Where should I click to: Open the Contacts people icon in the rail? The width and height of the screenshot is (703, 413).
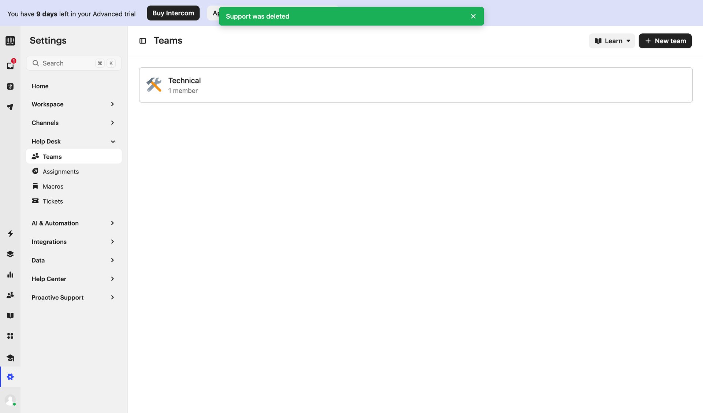click(x=10, y=295)
